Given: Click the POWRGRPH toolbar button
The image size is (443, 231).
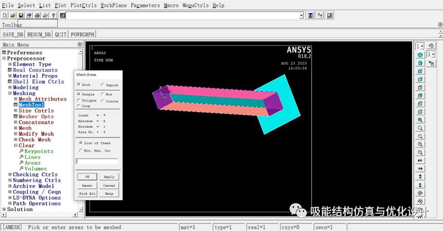Looking at the screenshot, I should click(x=83, y=34).
